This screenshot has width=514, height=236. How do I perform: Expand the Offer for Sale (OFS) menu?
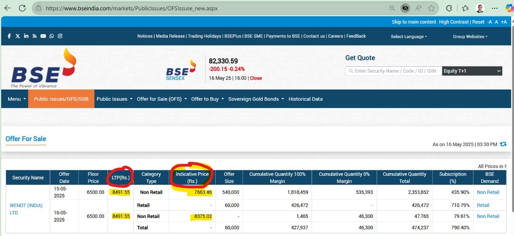click(162, 99)
